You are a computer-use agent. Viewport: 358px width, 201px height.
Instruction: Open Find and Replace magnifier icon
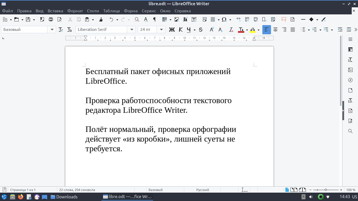(137, 19)
